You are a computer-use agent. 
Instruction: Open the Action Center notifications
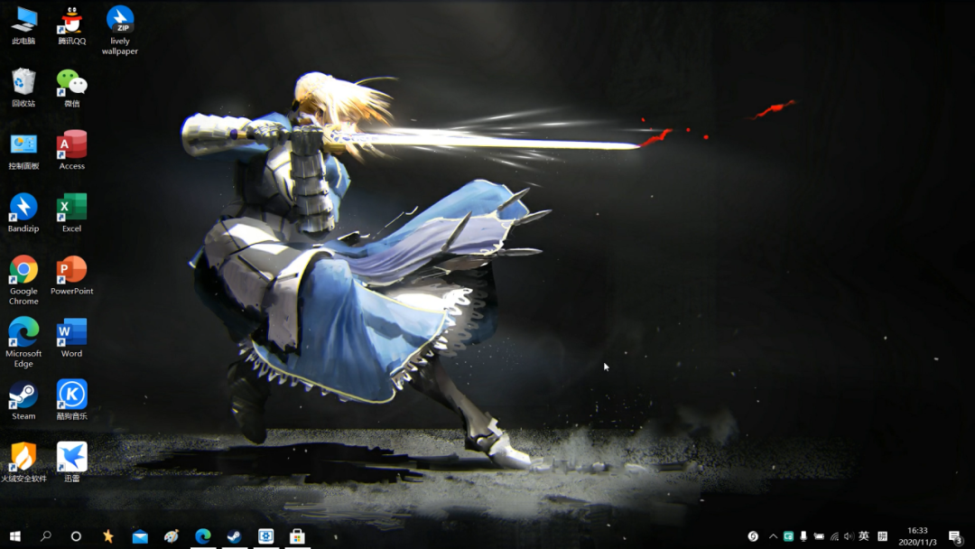point(956,536)
